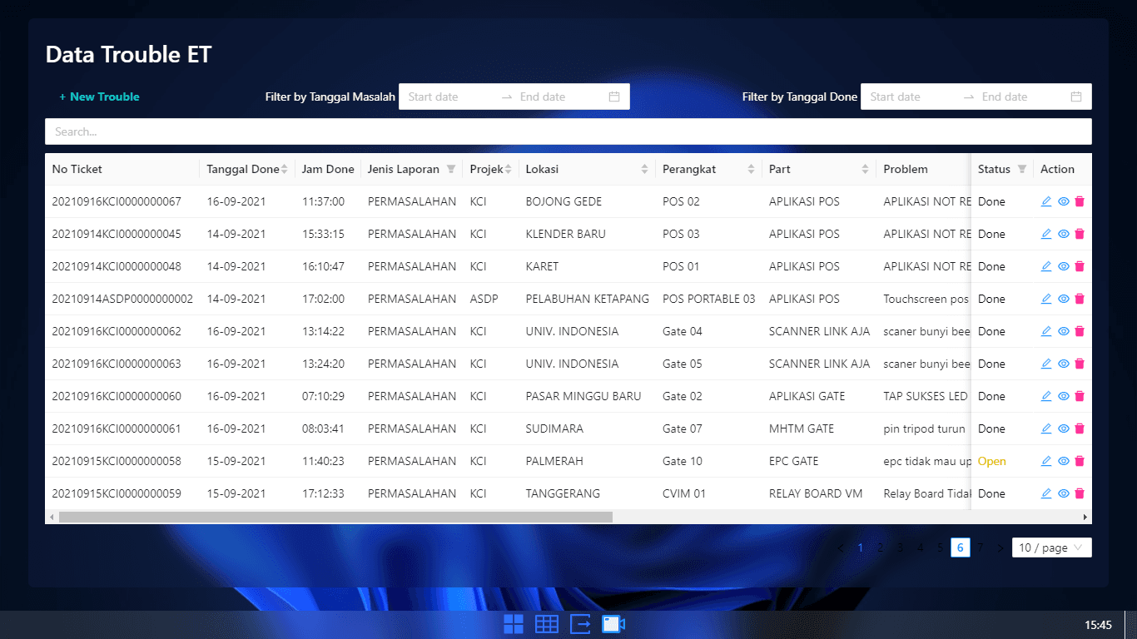Click trash icon in TANGGERANG row

point(1080,493)
